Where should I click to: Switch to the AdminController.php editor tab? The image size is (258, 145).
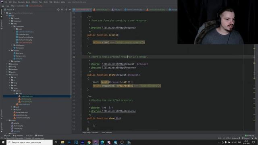(x=134, y=10)
